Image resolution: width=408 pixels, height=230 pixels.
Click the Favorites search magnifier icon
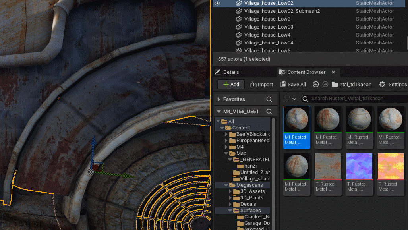pos(269,99)
